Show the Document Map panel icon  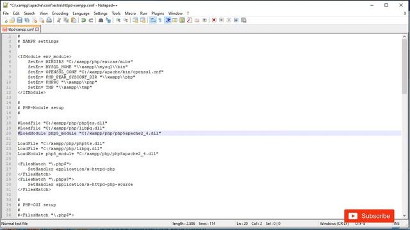click(x=182, y=20)
